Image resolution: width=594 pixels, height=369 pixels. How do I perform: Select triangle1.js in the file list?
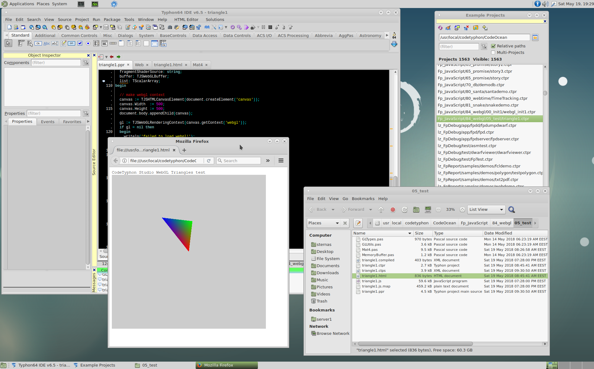coord(371,281)
